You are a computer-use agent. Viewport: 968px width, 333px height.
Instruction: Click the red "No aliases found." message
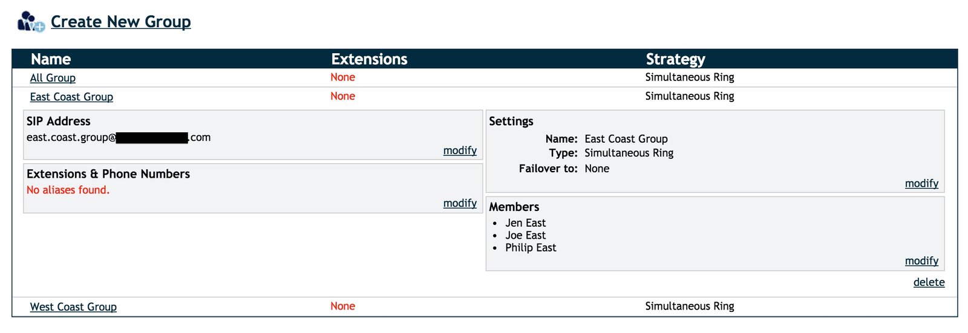(68, 190)
